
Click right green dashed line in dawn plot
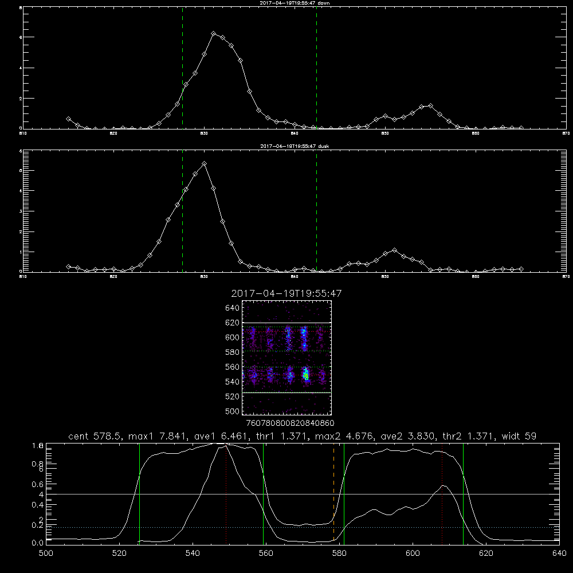[x=316, y=68]
